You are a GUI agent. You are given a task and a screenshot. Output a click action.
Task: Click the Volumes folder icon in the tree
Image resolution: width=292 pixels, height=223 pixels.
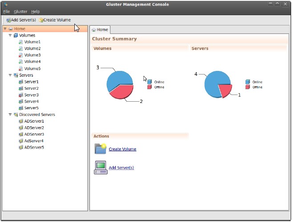point(16,35)
